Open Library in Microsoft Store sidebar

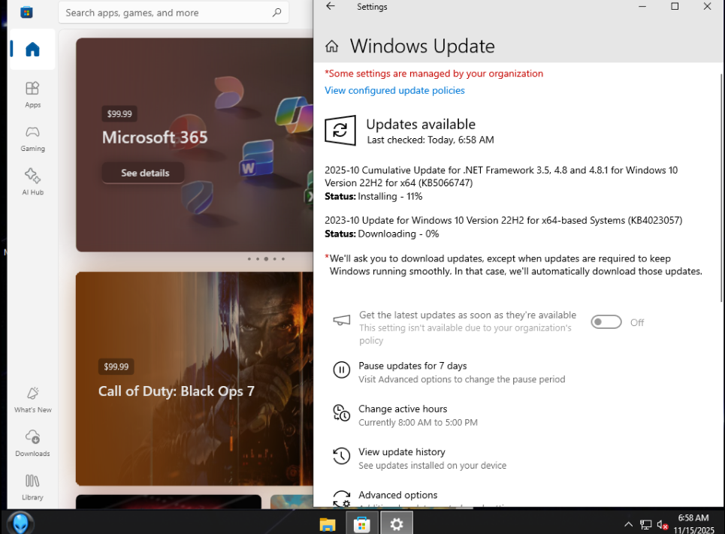coord(32,487)
